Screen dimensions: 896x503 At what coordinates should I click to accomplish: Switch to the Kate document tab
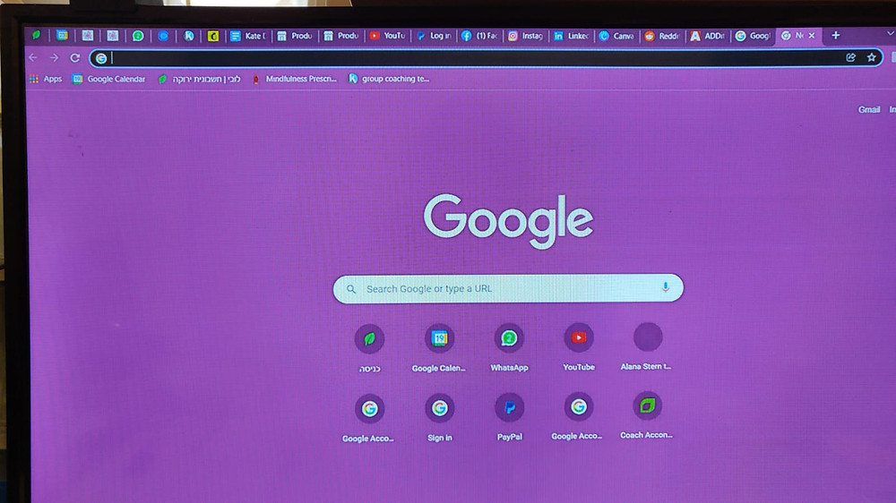[x=248, y=36]
